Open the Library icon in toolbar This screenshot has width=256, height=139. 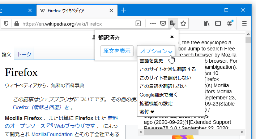(206, 23)
